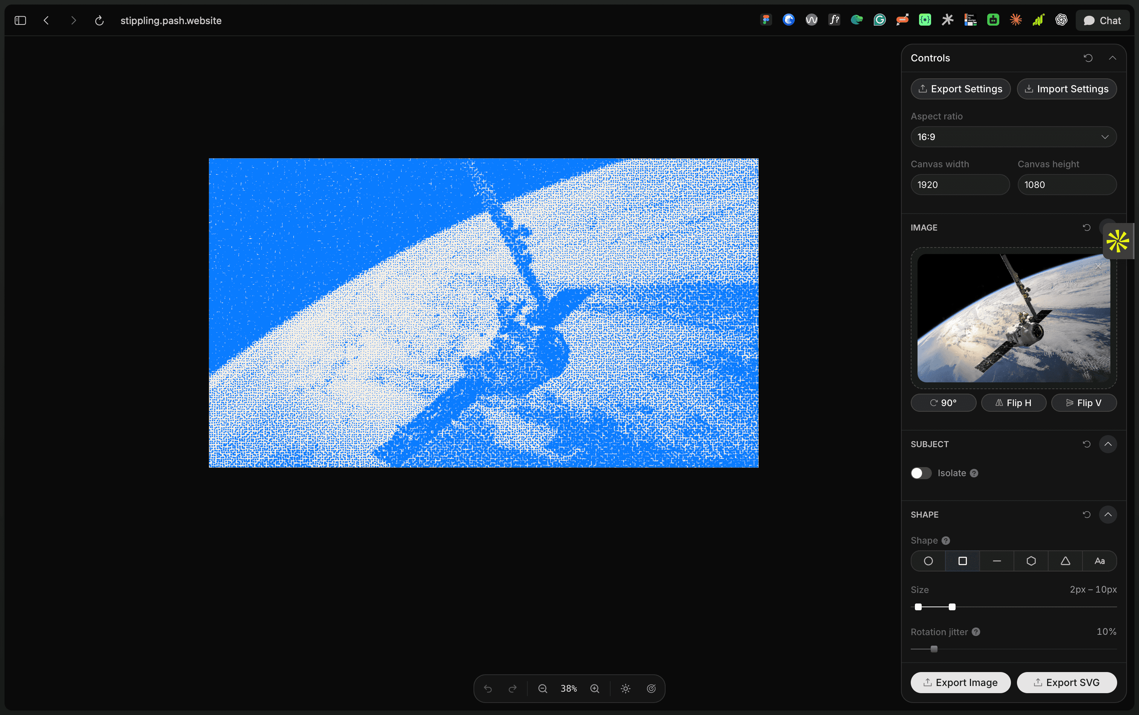The width and height of the screenshot is (1139, 715).
Task: Click the stippling.pash.website address bar
Action: pos(171,20)
